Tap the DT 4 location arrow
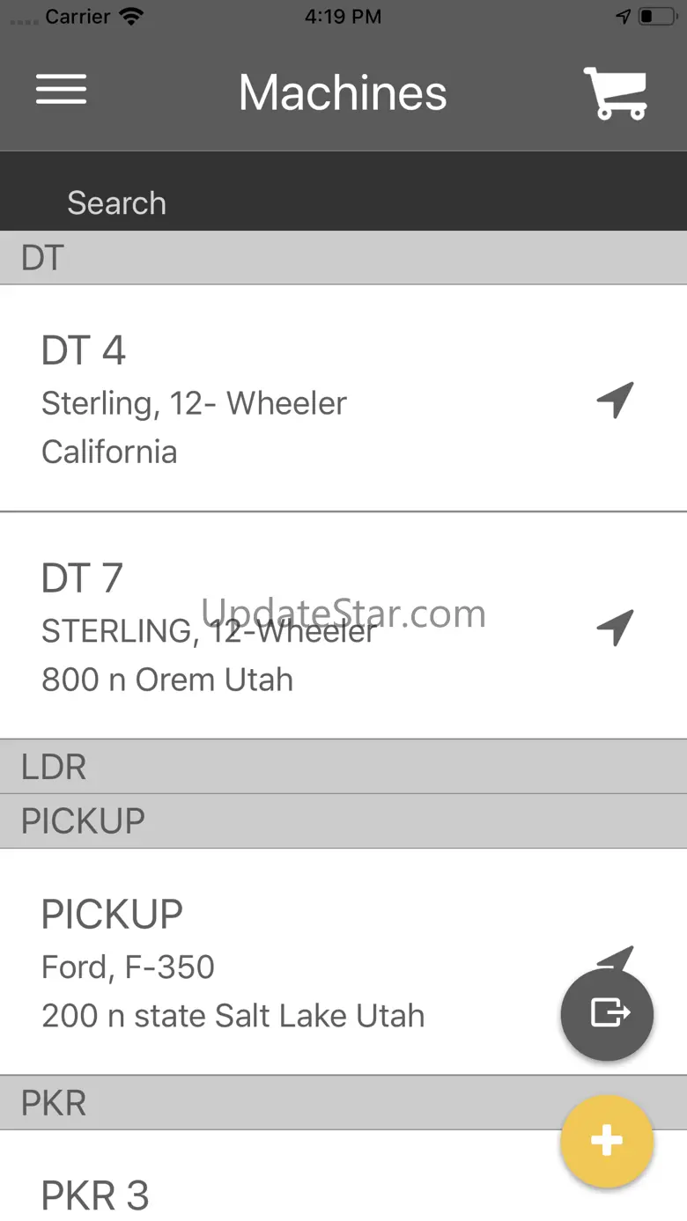This screenshot has width=687, height=1221. [x=615, y=400]
